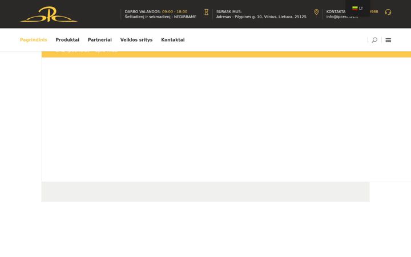The width and height of the screenshot is (411, 257).
Task: Go to Pagrindinis menu item
Action: [x=34, y=40]
